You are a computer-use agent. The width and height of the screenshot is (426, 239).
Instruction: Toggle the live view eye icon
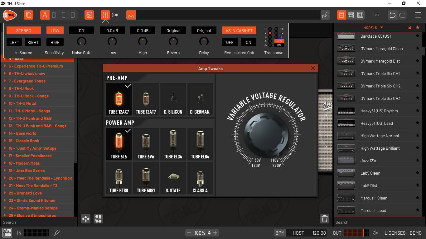(89, 15)
